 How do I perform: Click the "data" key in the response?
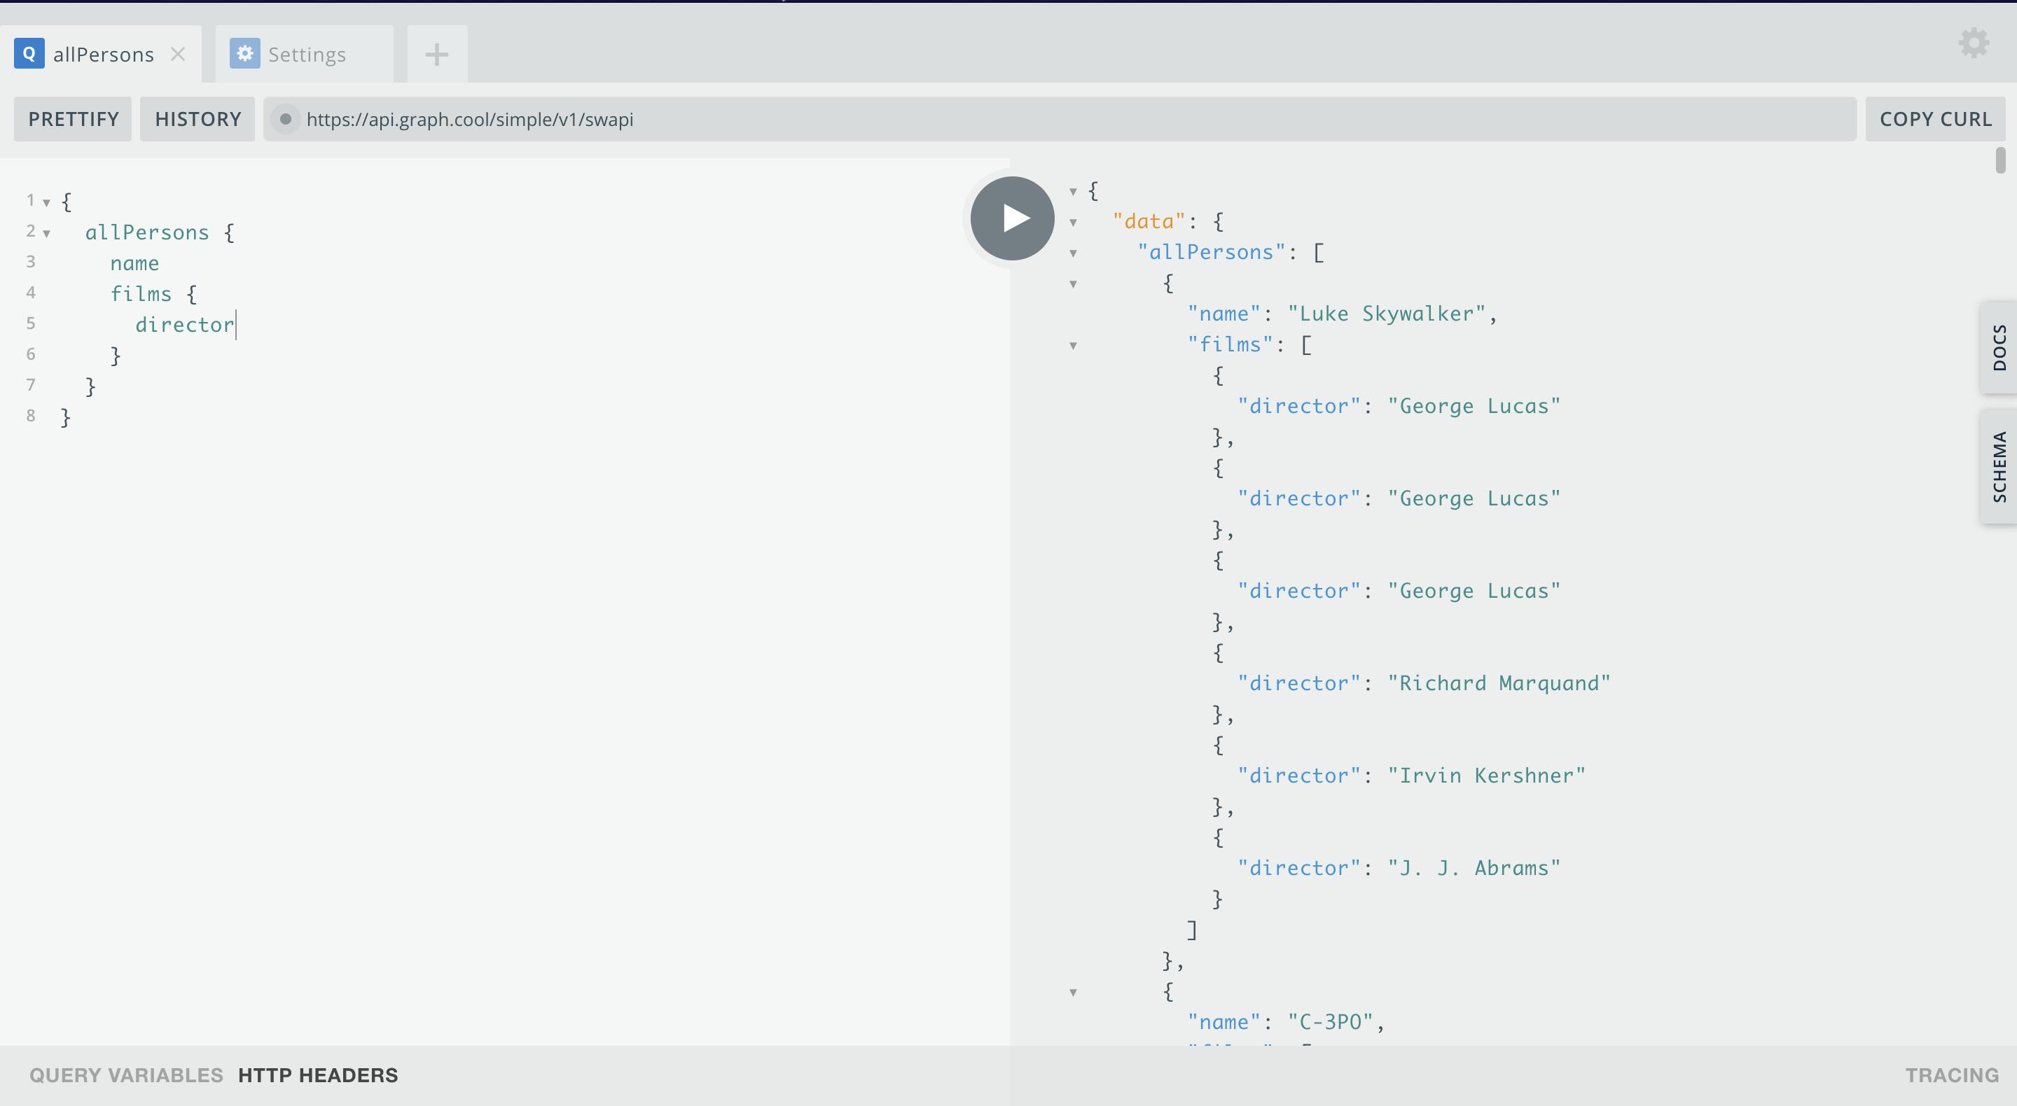click(1149, 221)
